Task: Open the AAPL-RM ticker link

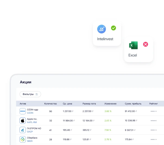Action: (x=32, y=122)
